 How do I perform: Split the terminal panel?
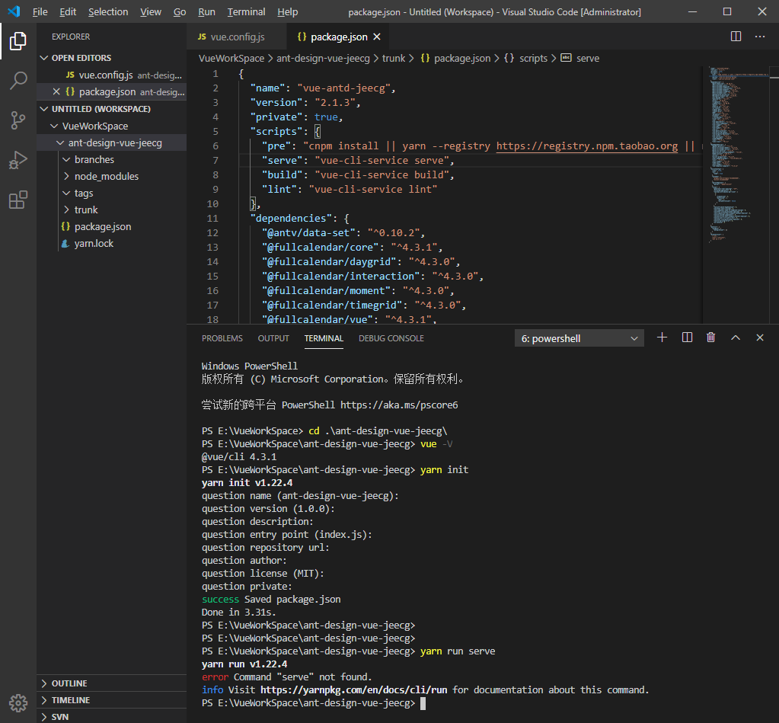(x=687, y=338)
